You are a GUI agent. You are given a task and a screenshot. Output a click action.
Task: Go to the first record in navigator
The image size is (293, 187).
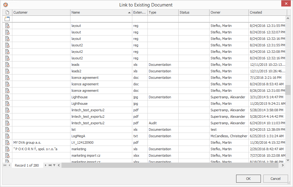[x=5, y=165]
